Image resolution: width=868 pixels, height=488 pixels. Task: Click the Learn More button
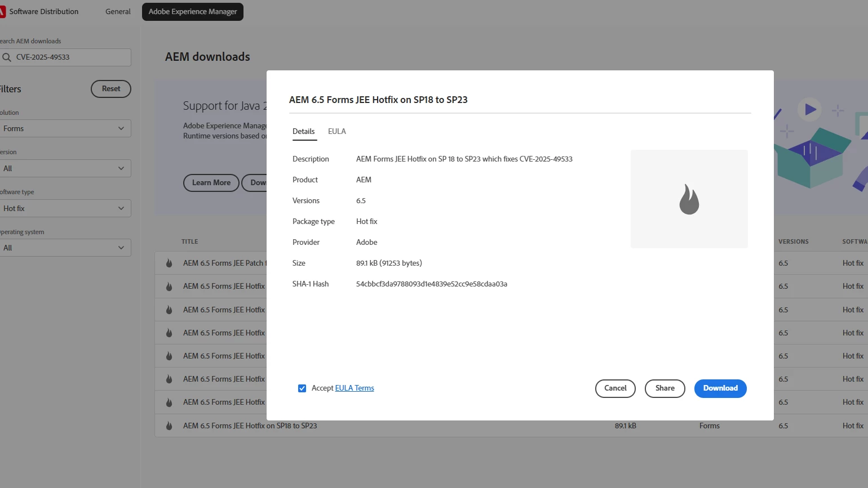coord(211,183)
